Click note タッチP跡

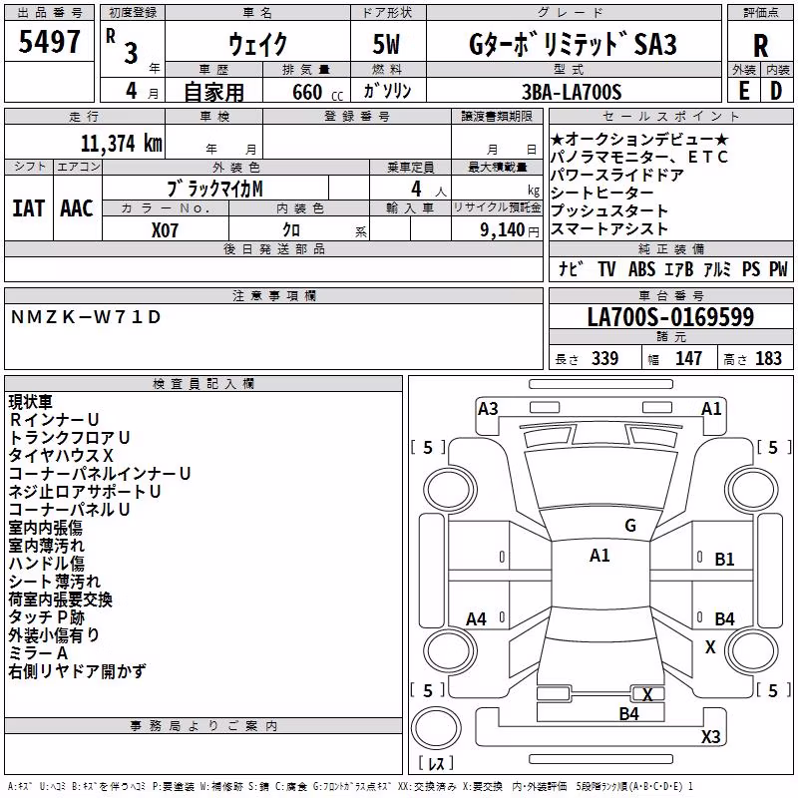(46, 616)
